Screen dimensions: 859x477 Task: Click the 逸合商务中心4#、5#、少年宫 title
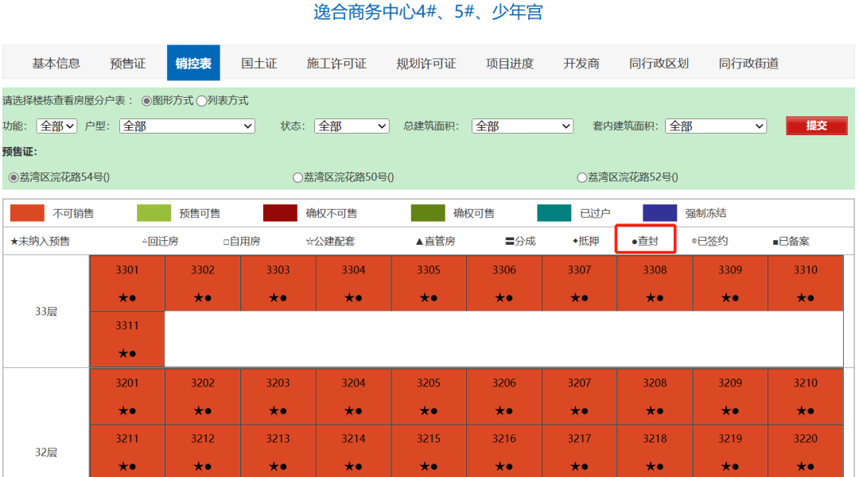(428, 12)
